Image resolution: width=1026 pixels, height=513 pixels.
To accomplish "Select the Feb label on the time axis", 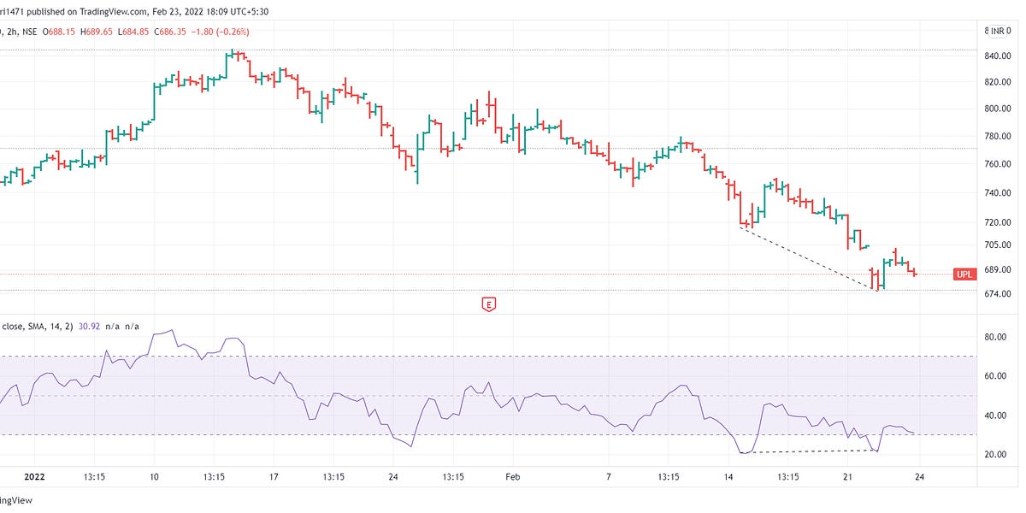I will pos(512,477).
